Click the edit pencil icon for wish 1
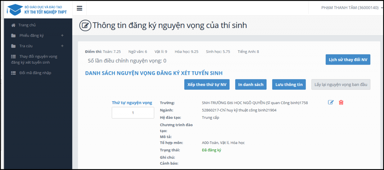The width and height of the screenshot is (384, 170). (331, 103)
